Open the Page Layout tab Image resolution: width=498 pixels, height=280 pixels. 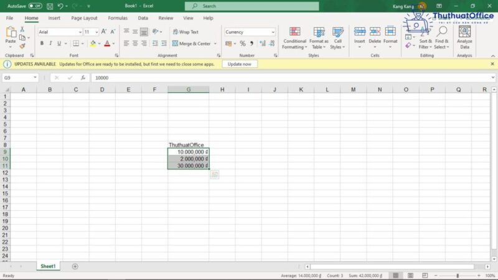[84, 18]
